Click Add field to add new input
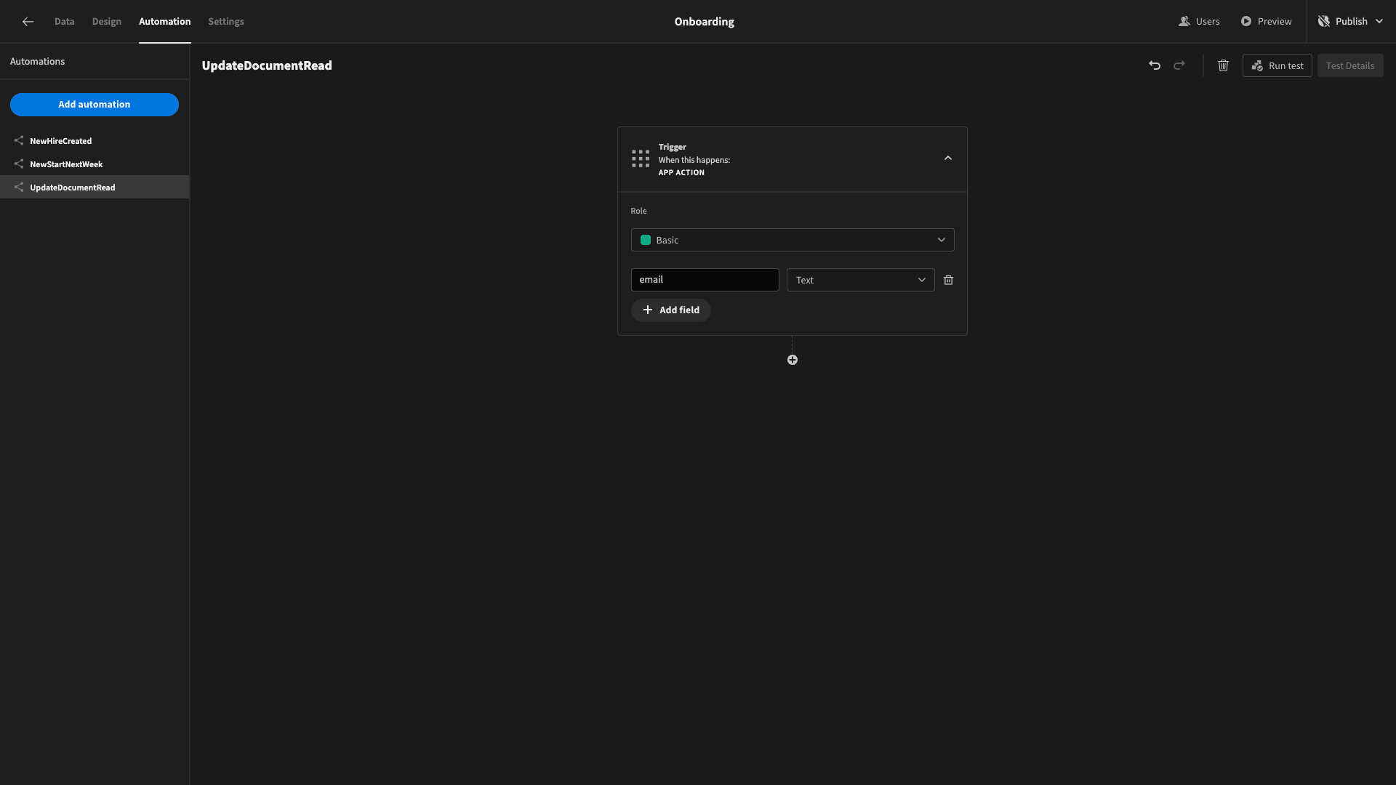The width and height of the screenshot is (1396, 785). tap(670, 310)
